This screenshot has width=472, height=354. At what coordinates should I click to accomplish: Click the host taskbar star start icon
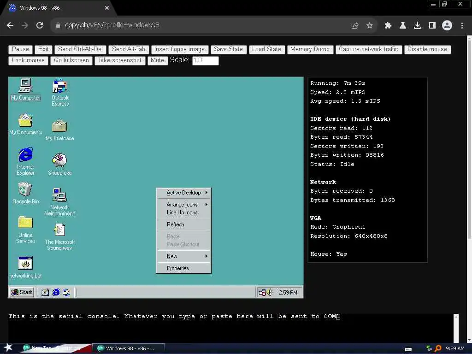[x=8, y=348]
